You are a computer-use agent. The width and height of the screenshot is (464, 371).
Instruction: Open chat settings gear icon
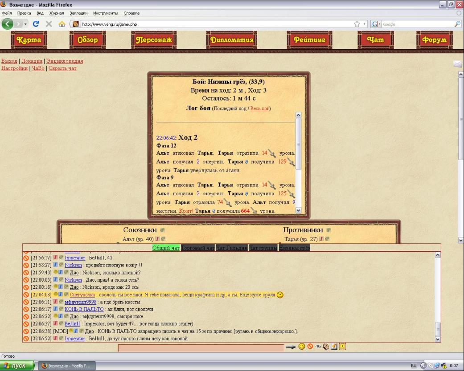tap(326, 347)
